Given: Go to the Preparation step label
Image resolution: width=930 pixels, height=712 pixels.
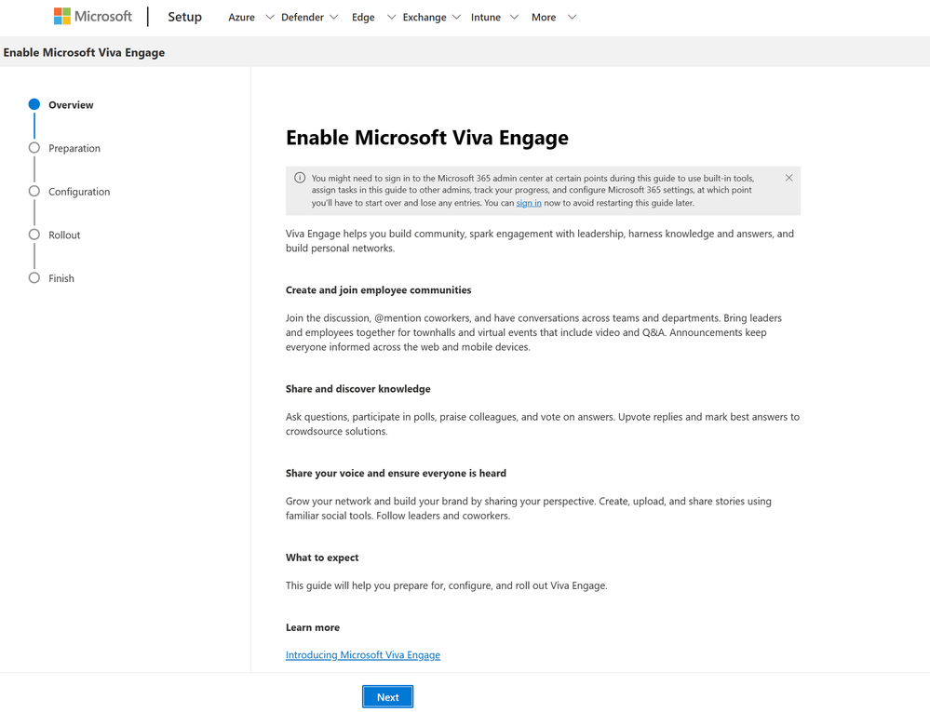Looking at the screenshot, I should (74, 148).
